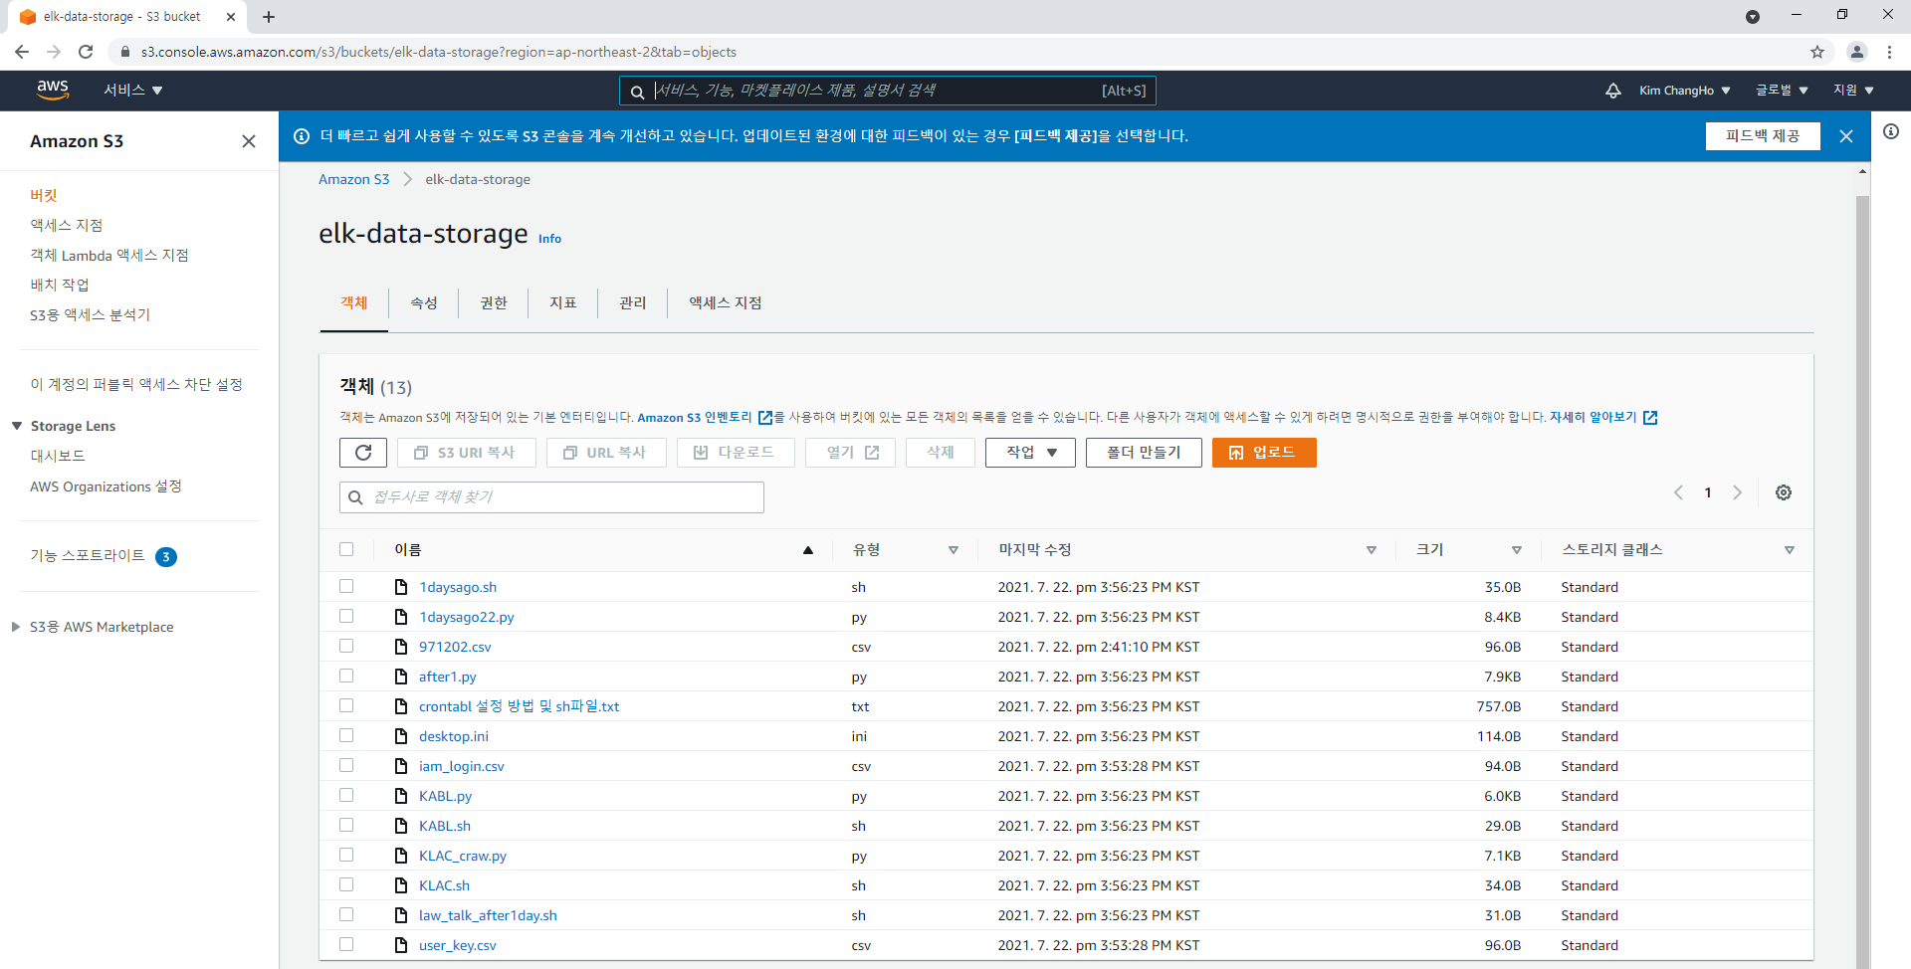Select the after1.py row checkbox
This screenshot has height=969, width=1911.
(346, 676)
